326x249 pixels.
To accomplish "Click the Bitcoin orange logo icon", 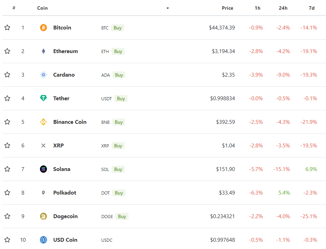I will coord(43,28).
